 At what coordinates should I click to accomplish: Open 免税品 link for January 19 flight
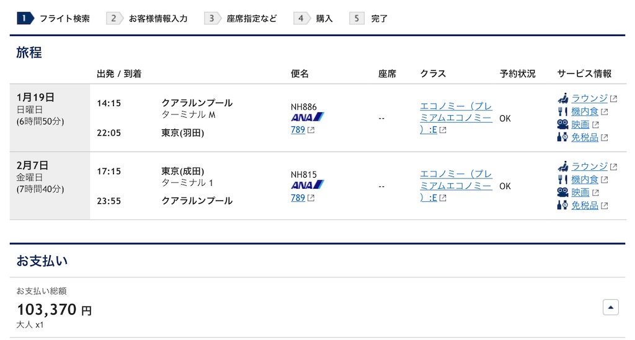click(585, 137)
